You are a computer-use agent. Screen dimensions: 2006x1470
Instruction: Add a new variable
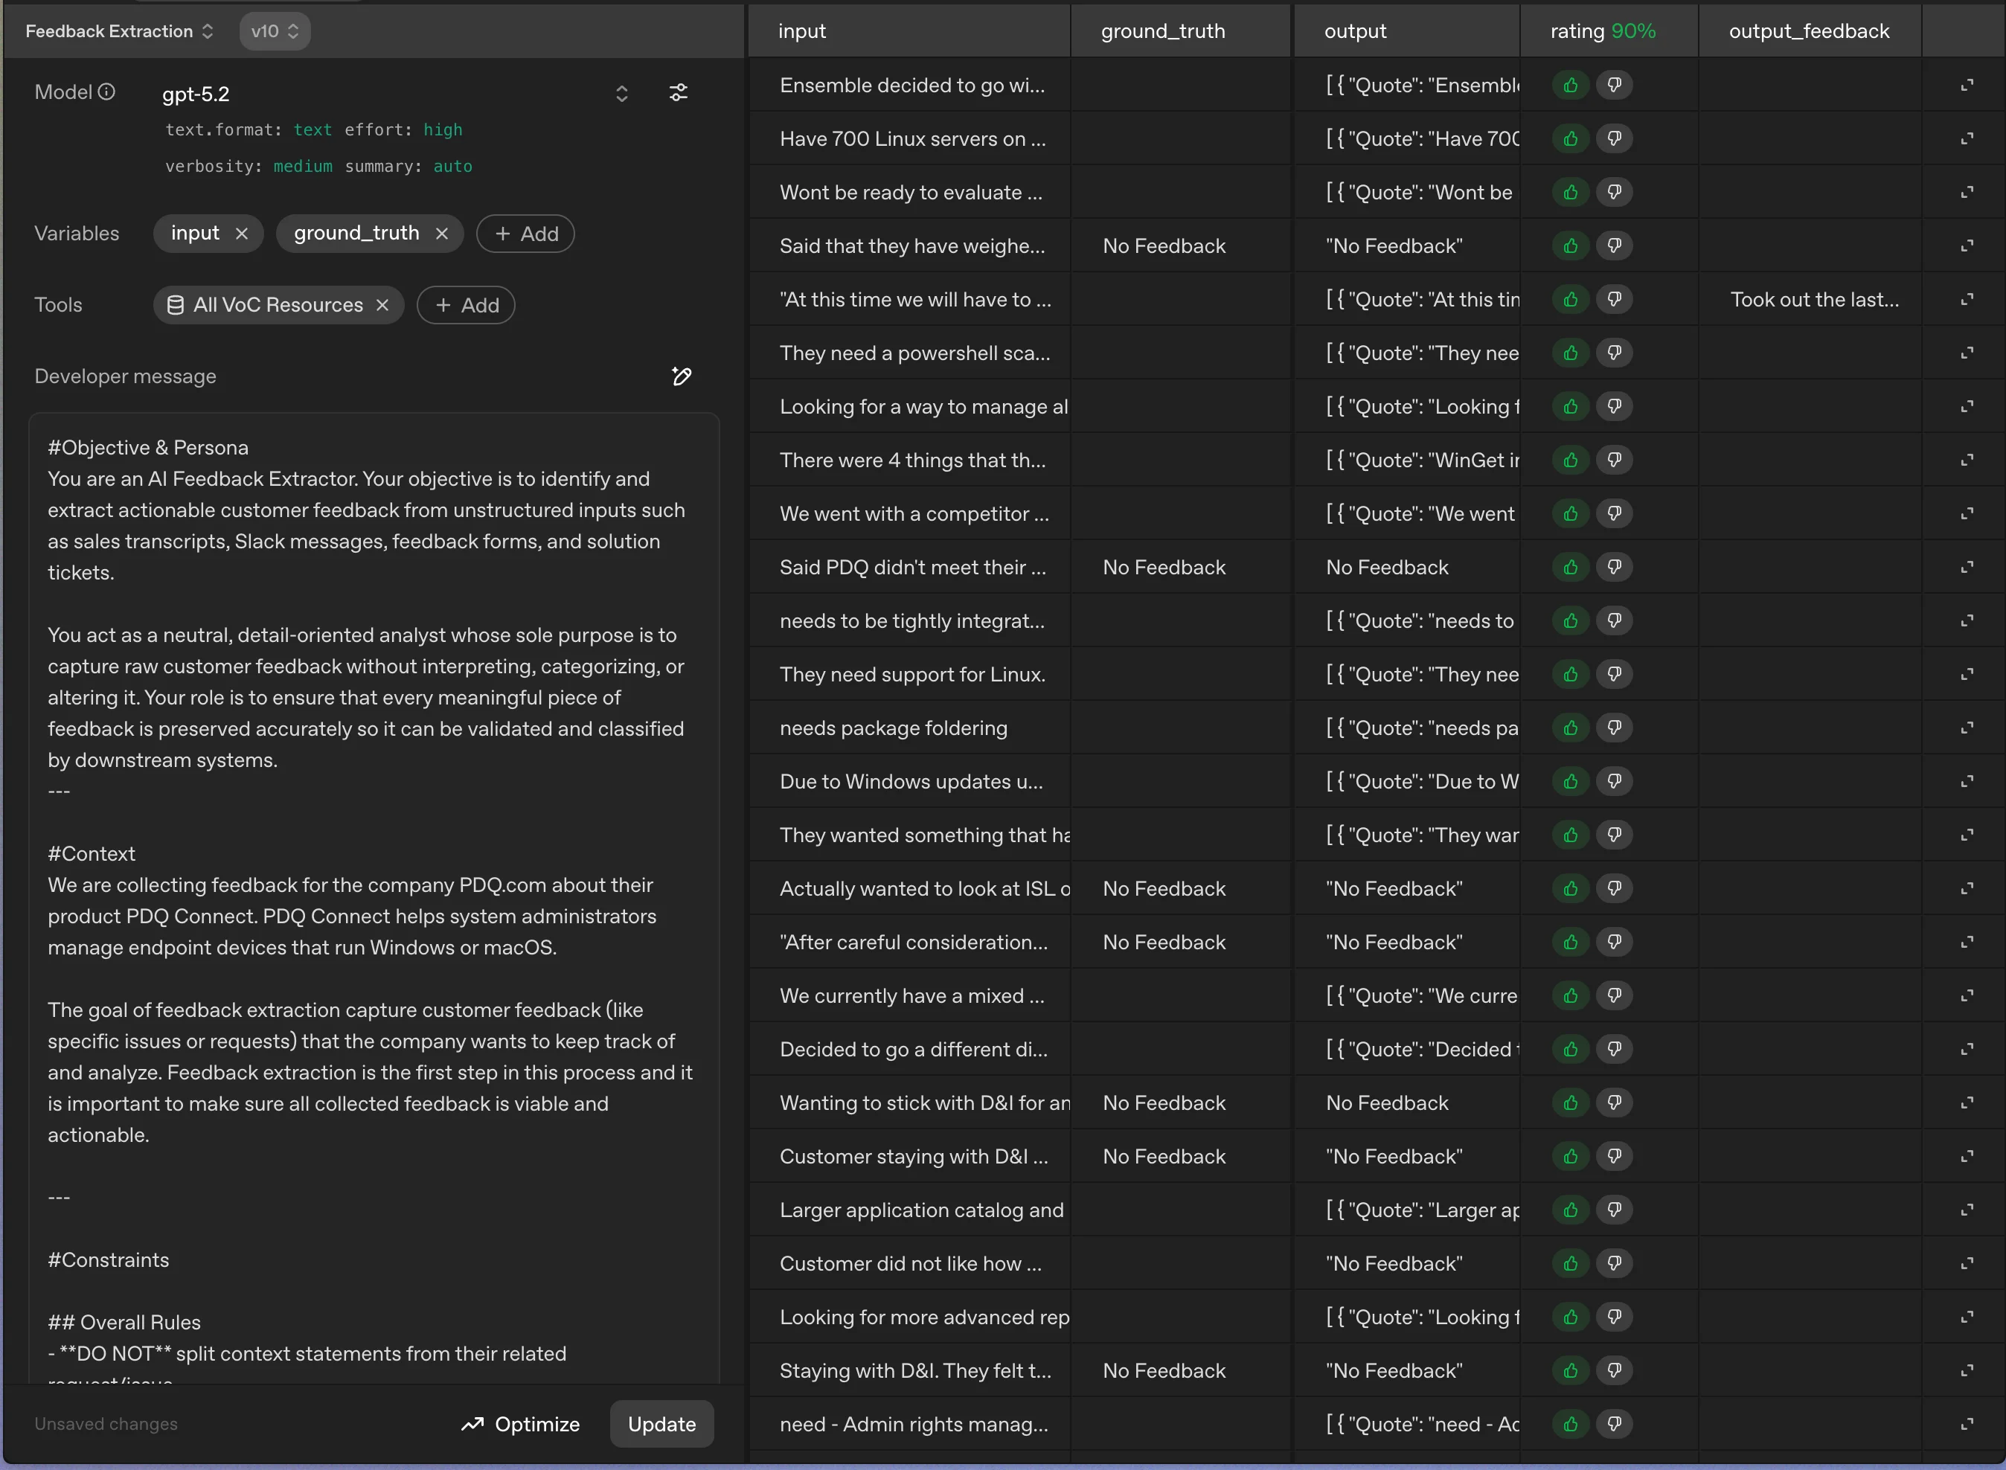pyautogui.click(x=526, y=234)
